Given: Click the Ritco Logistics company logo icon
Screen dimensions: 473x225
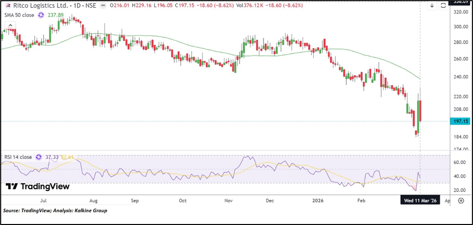Looking at the screenshot, I should point(8,5).
